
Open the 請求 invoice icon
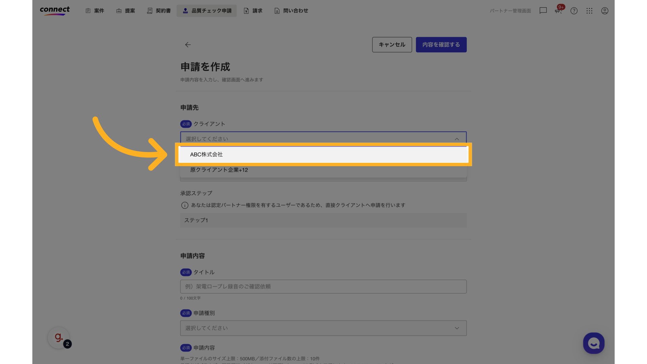pyautogui.click(x=246, y=10)
